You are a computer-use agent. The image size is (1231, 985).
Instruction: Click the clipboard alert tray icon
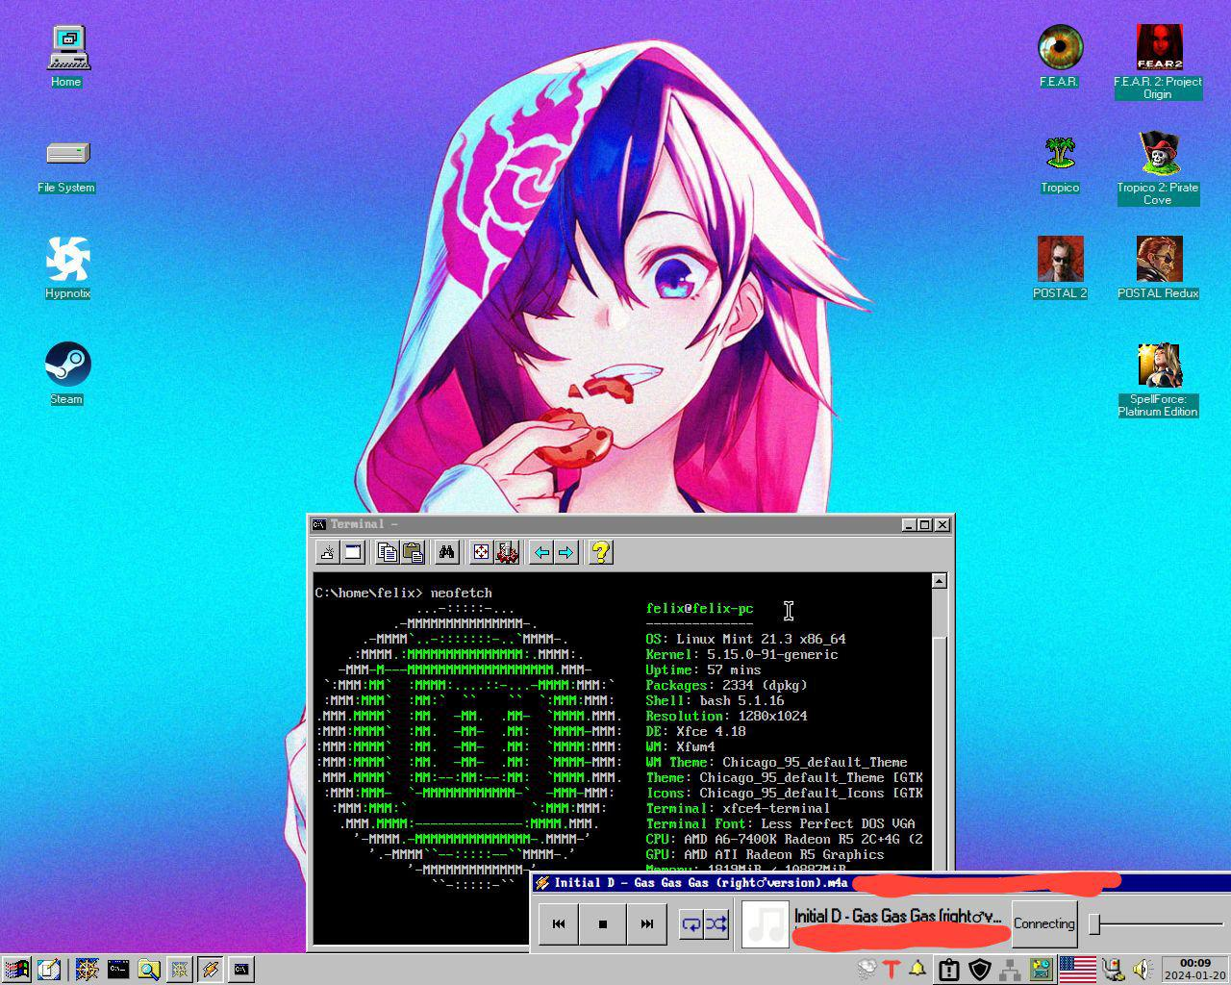pos(949,970)
